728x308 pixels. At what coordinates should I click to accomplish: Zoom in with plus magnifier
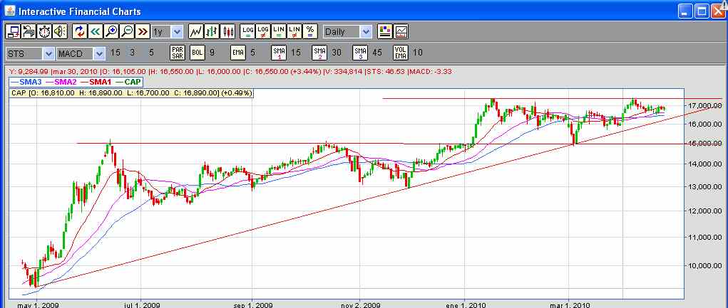click(x=111, y=31)
